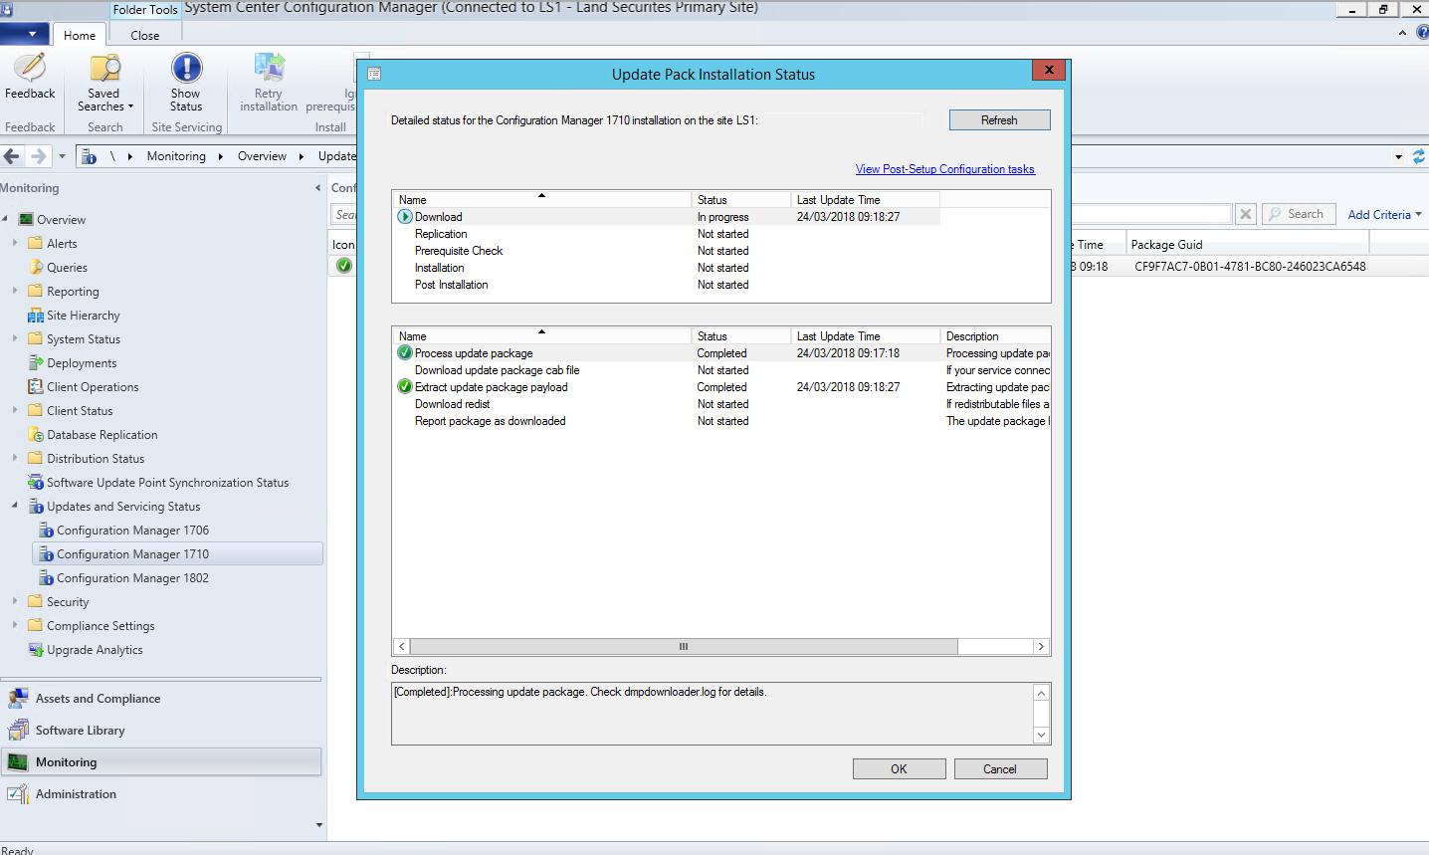This screenshot has width=1429, height=855.
Task: Click the Monitoring breadcrumb item
Action: 176,156
